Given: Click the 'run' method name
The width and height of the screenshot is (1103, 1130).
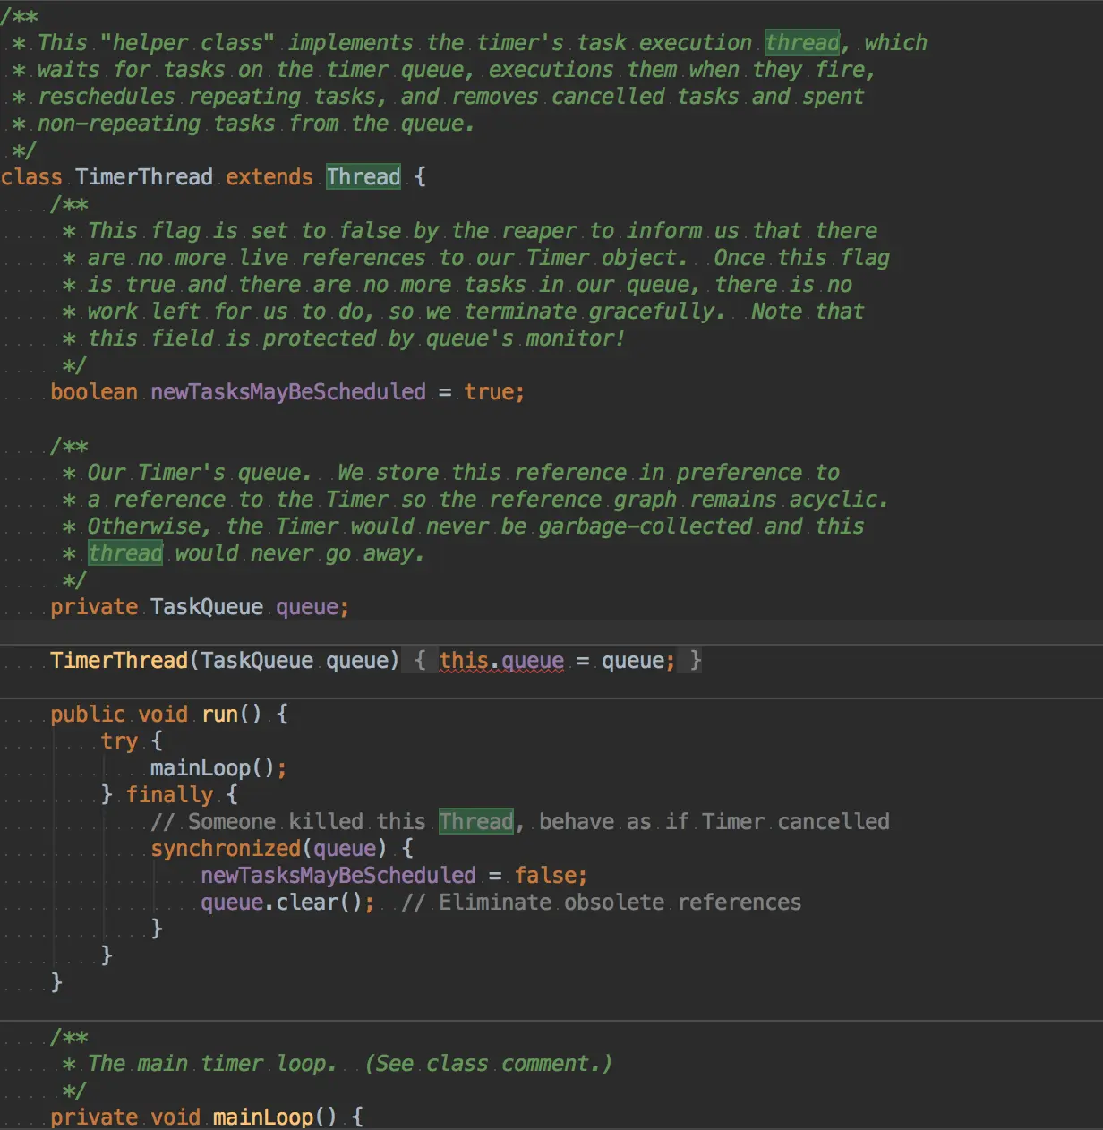Looking at the screenshot, I should [219, 715].
